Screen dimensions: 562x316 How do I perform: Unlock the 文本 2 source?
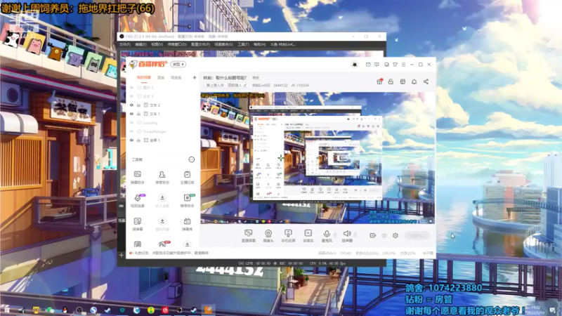[x=138, y=105]
